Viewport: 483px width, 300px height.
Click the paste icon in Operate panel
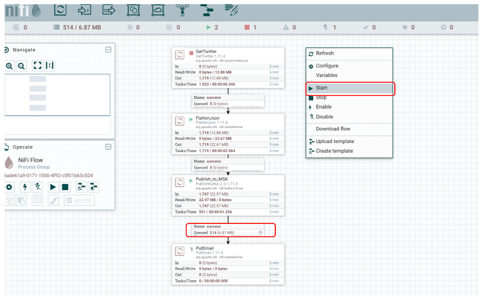pyautogui.click(x=22, y=200)
